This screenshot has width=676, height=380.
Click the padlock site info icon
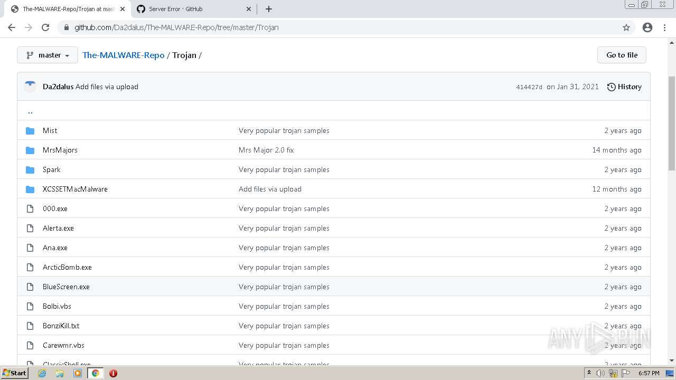click(67, 27)
